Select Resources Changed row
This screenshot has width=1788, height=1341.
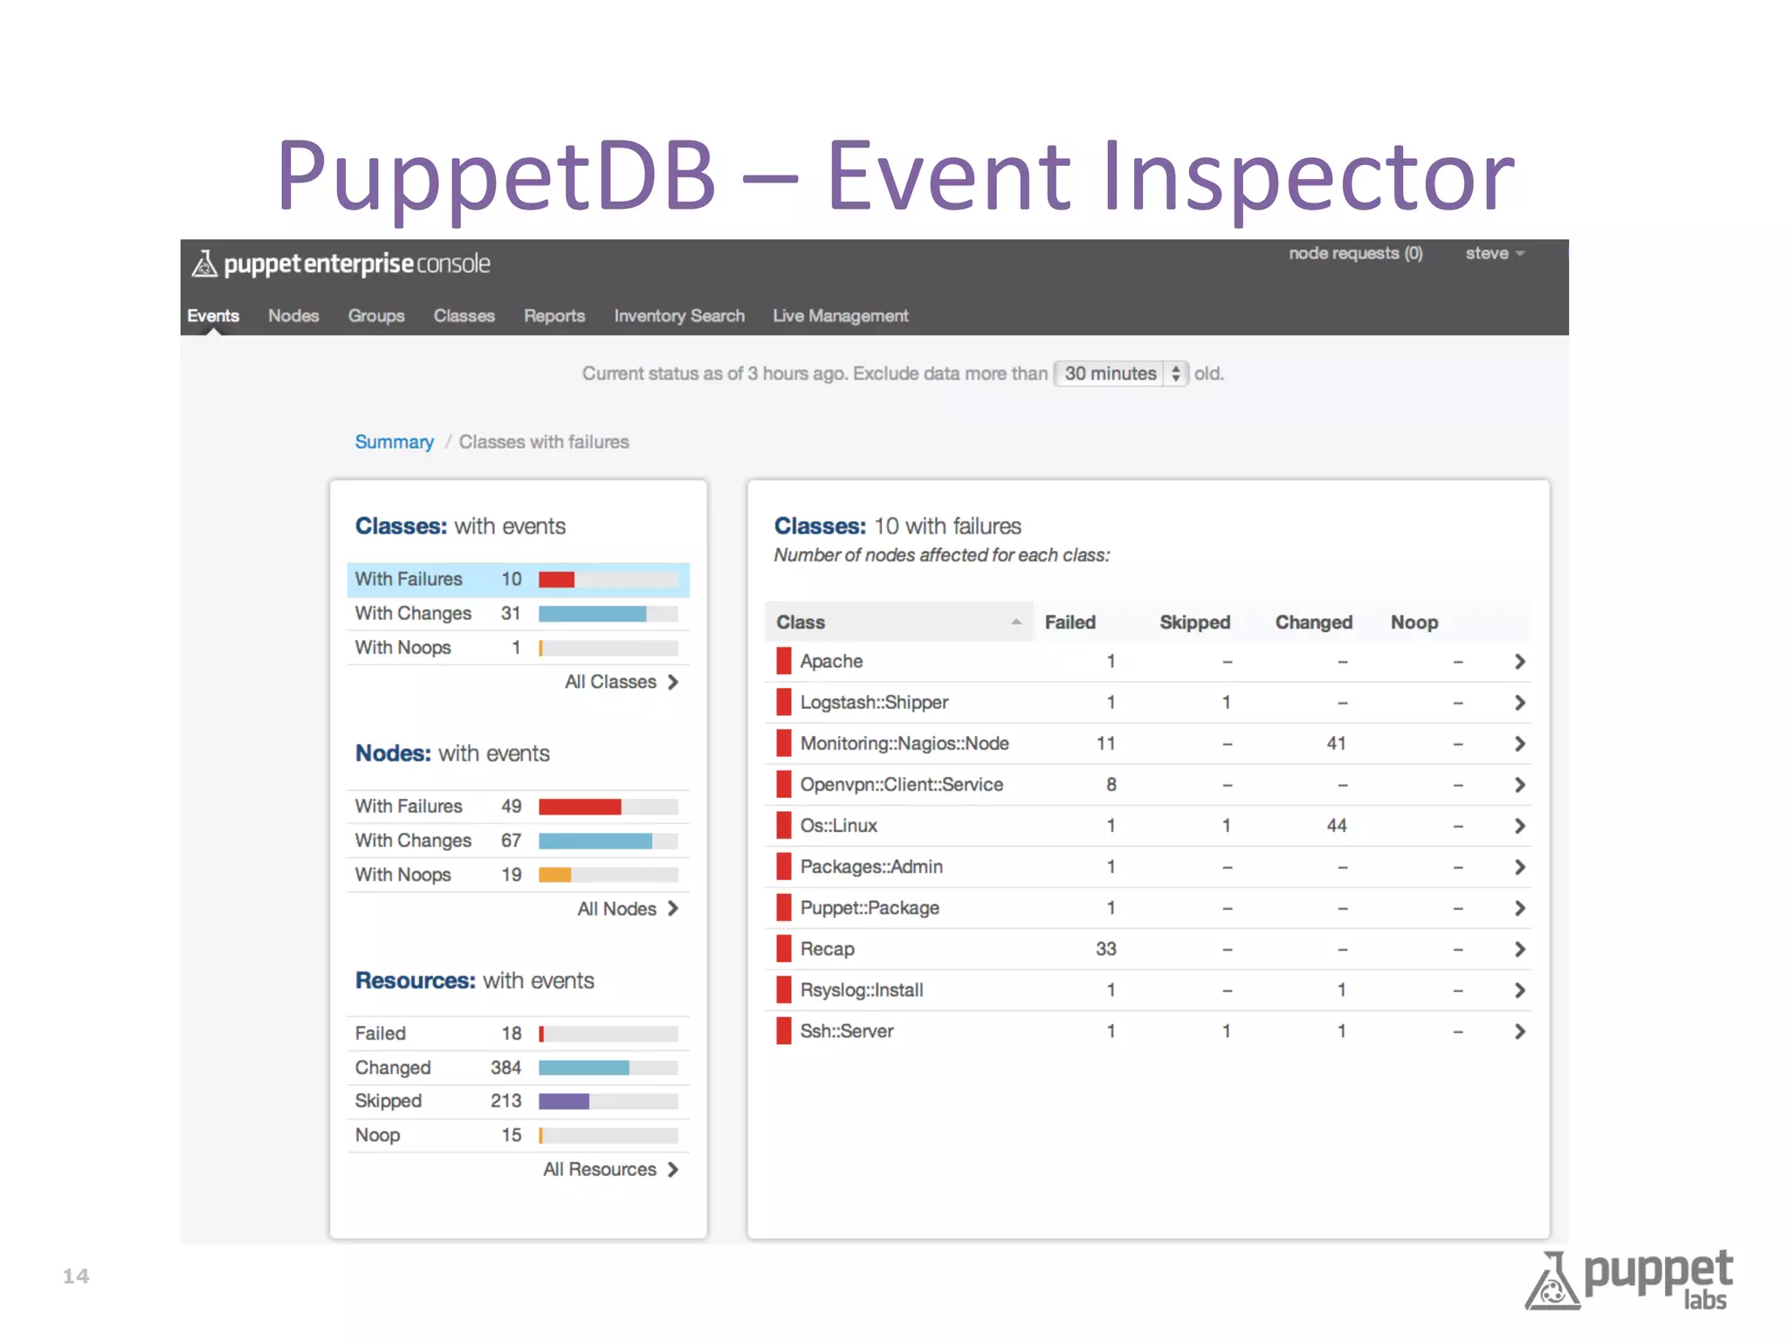518,1068
